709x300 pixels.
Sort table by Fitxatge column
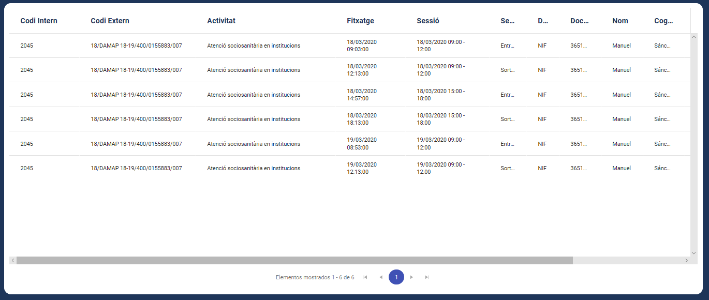[360, 21]
